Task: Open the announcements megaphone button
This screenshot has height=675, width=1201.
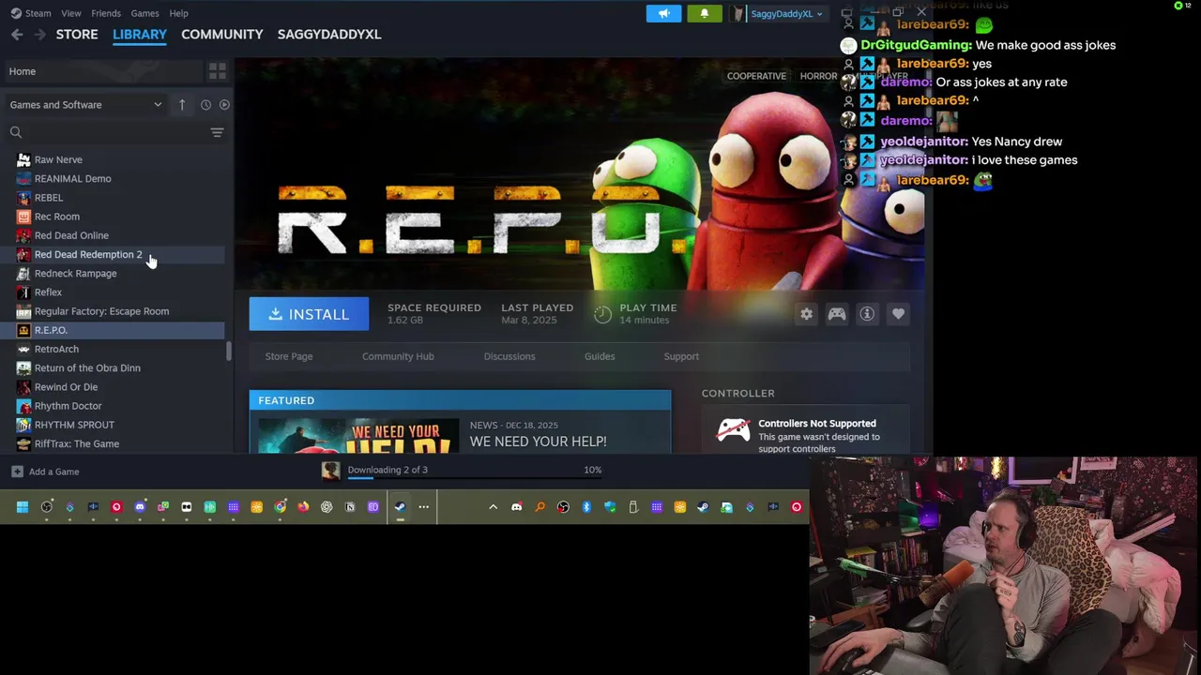Action: 663,13
